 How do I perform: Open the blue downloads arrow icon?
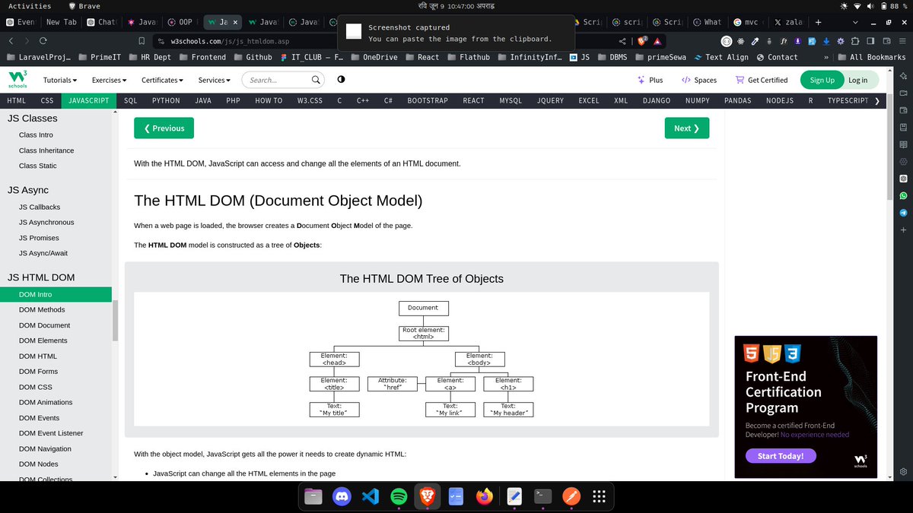(826, 40)
